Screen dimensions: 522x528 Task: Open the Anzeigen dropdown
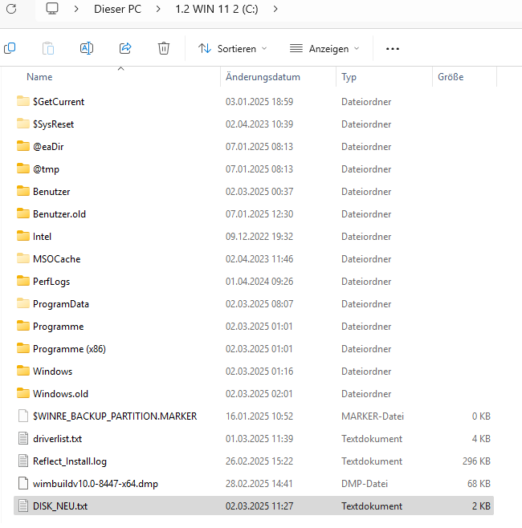pyautogui.click(x=324, y=49)
